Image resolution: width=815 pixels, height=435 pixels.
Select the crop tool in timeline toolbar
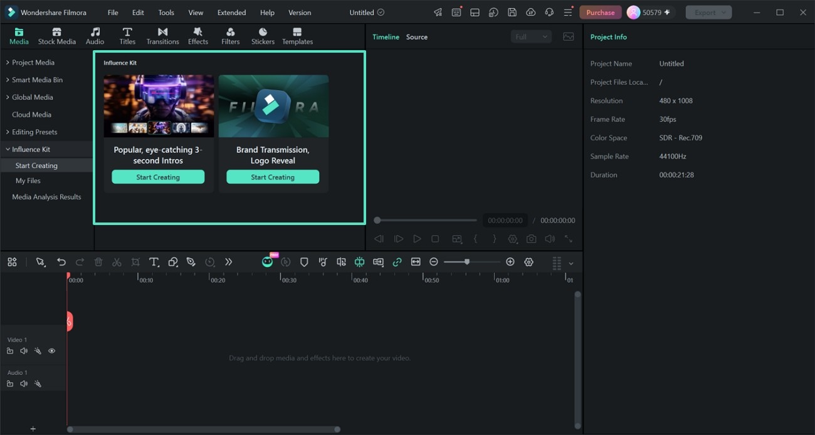pyautogui.click(x=135, y=262)
